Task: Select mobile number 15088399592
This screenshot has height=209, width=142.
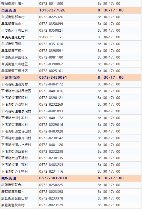Action: click(50, 37)
